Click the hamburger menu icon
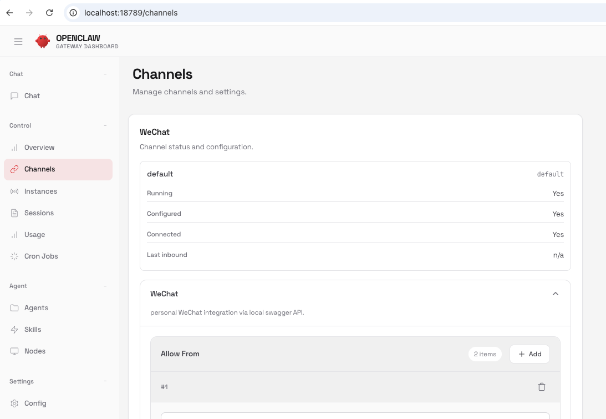 coord(18,42)
